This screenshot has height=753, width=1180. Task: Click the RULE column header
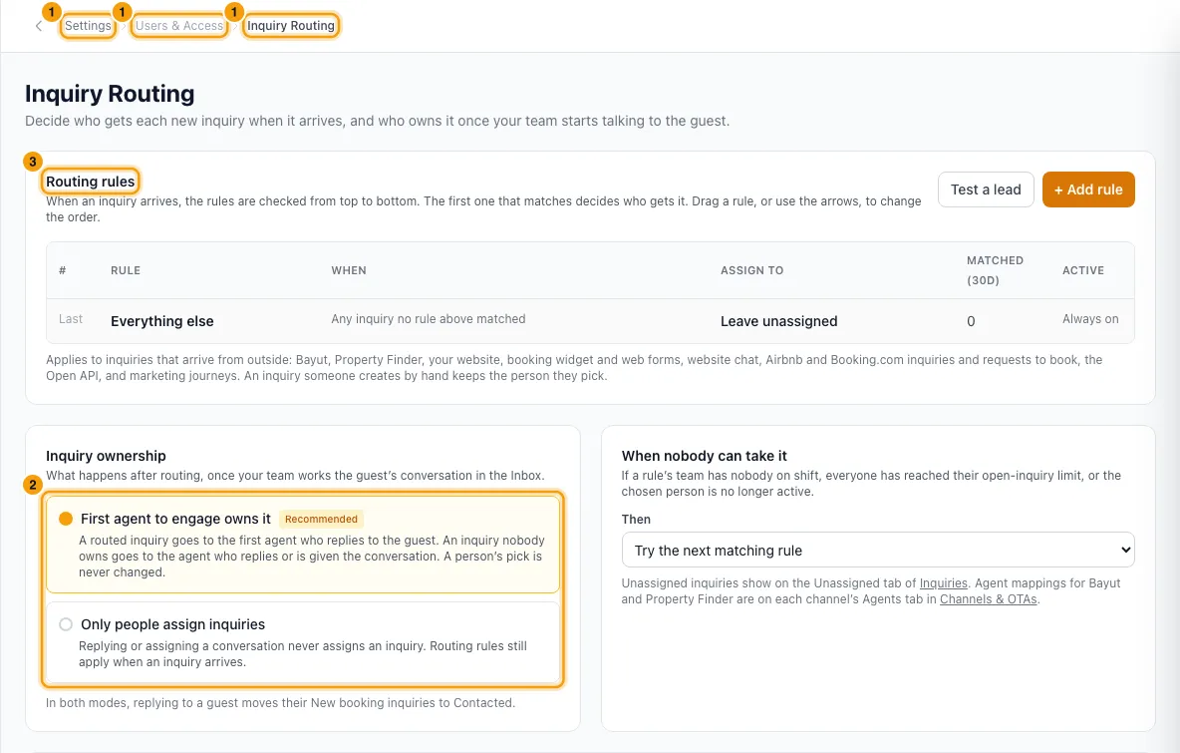pyautogui.click(x=126, y=270)
